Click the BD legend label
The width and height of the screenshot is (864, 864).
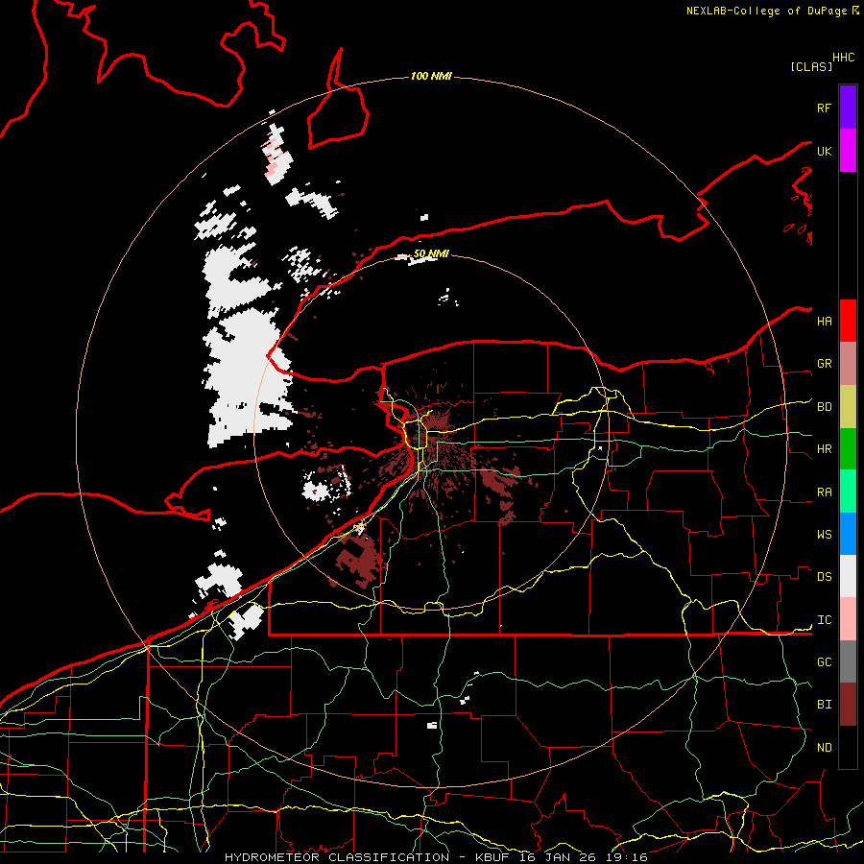pyautogui.click(x=824, y=407)
